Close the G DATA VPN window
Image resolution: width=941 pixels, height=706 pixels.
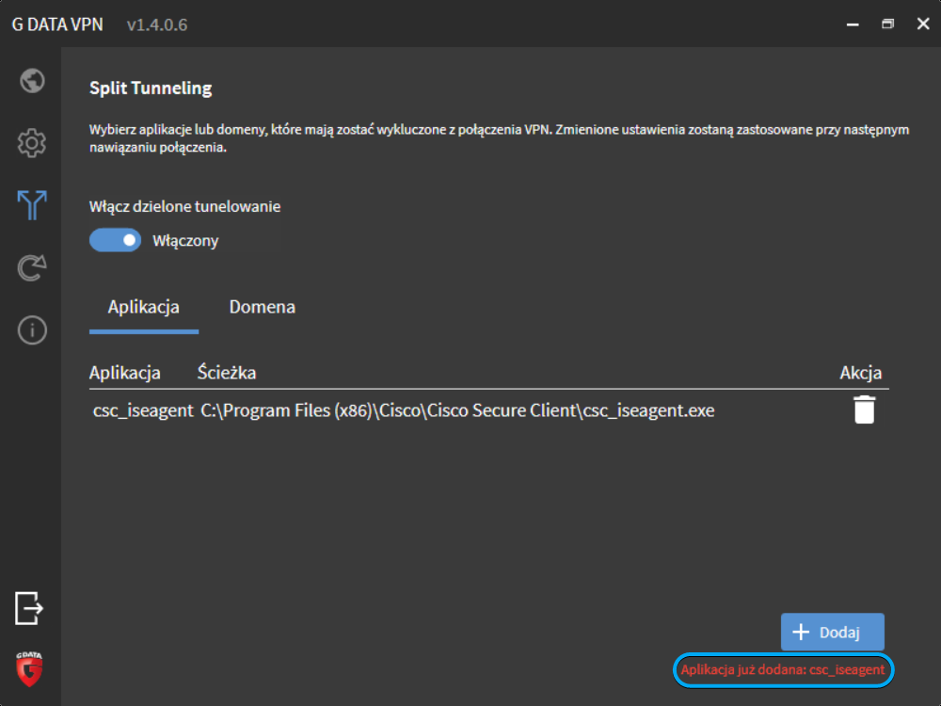click(923, 24)
